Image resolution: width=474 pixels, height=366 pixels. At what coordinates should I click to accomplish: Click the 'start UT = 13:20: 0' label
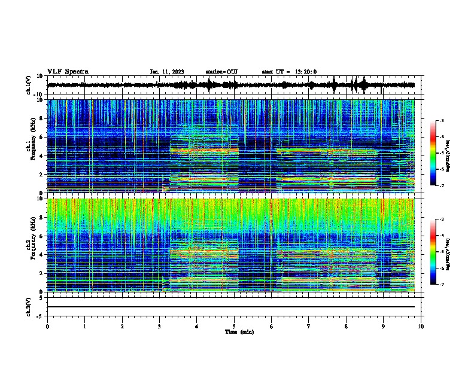(289, 72)
